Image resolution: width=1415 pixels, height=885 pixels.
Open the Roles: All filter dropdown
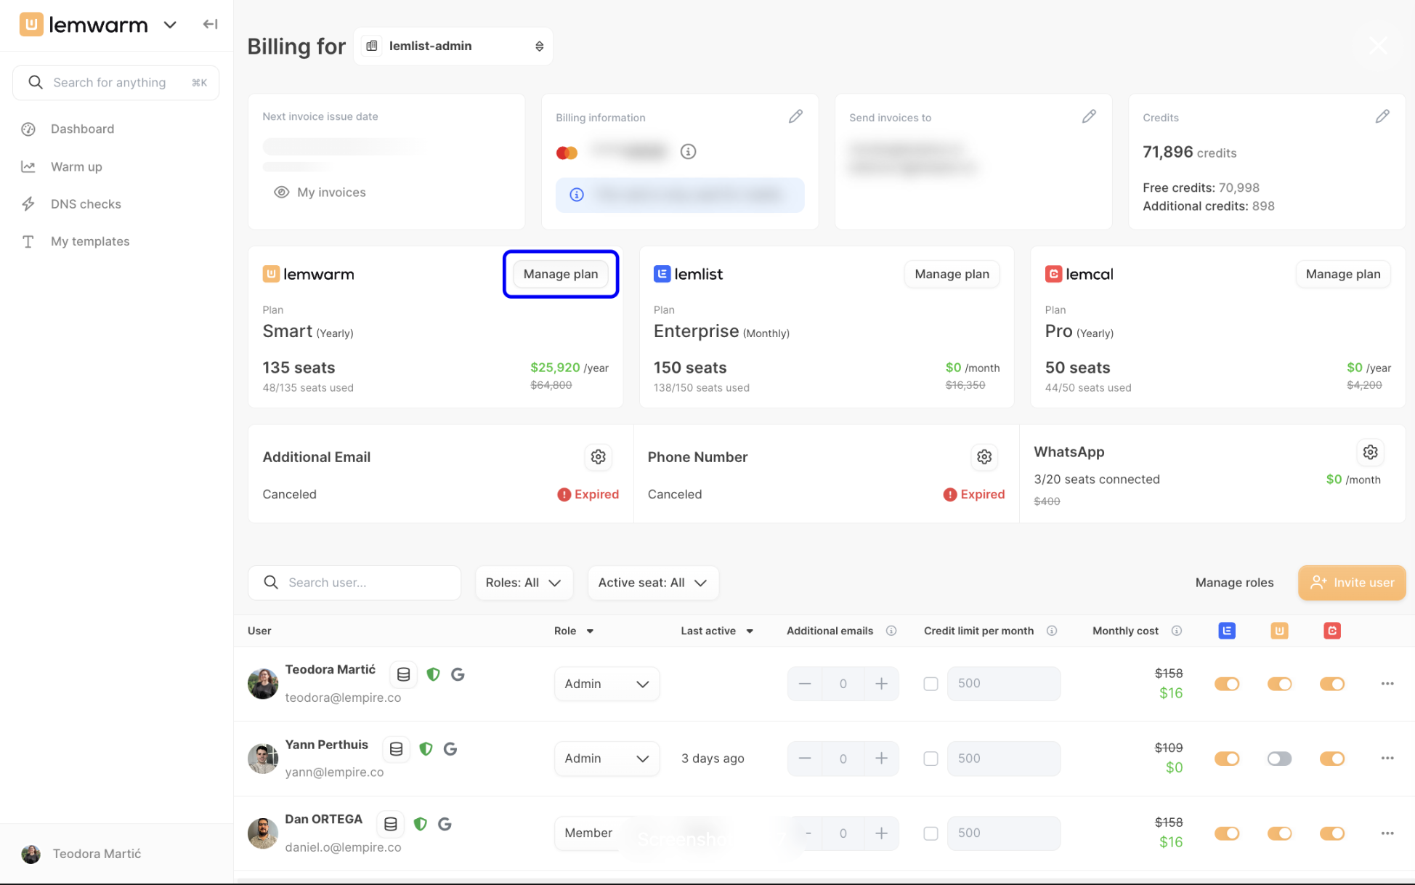[523, 583]
